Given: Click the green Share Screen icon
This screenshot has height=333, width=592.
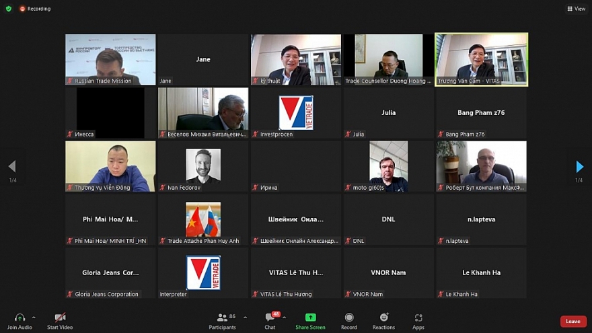Looking at the screenshot, I should (310, 318).
